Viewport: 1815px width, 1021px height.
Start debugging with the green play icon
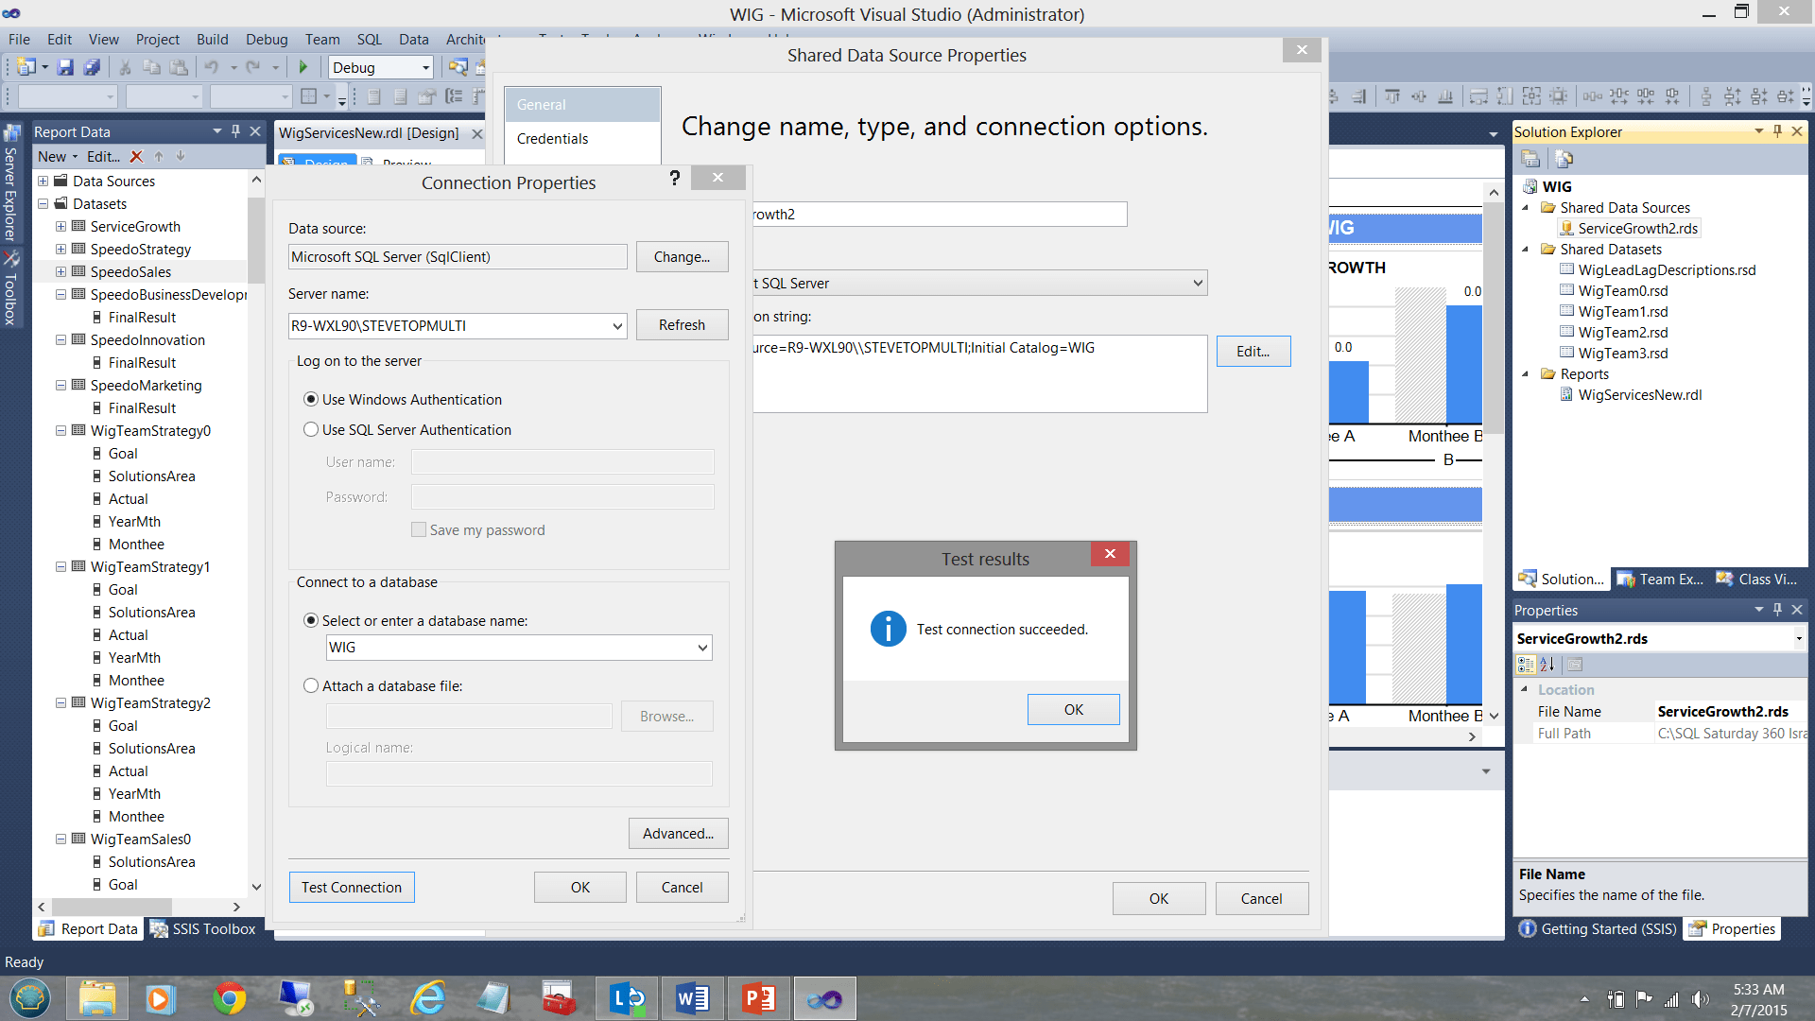[304, 66]
